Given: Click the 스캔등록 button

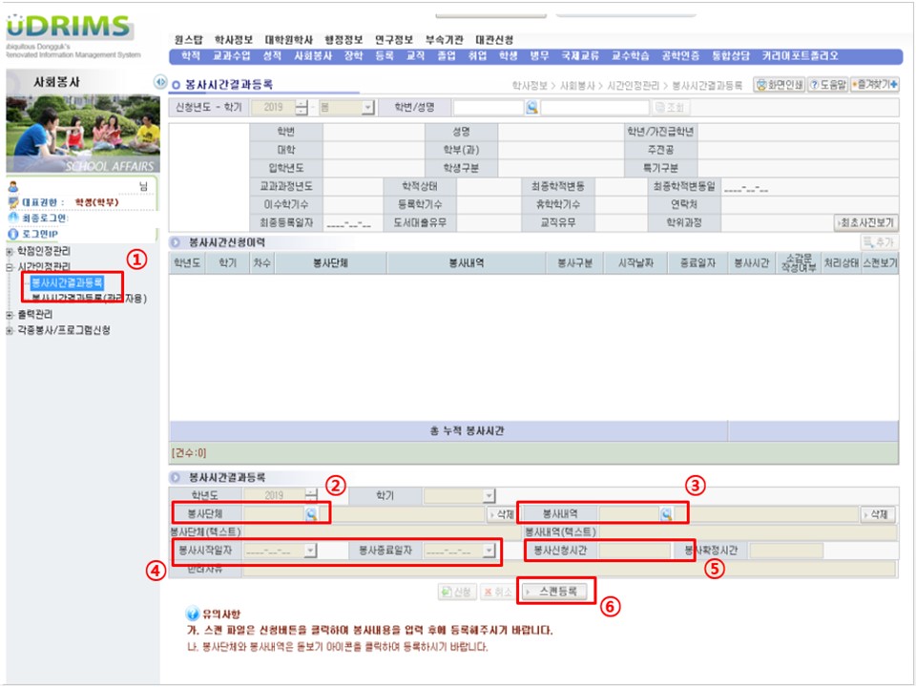Looking at the screenshot, I should coord(555,592).
